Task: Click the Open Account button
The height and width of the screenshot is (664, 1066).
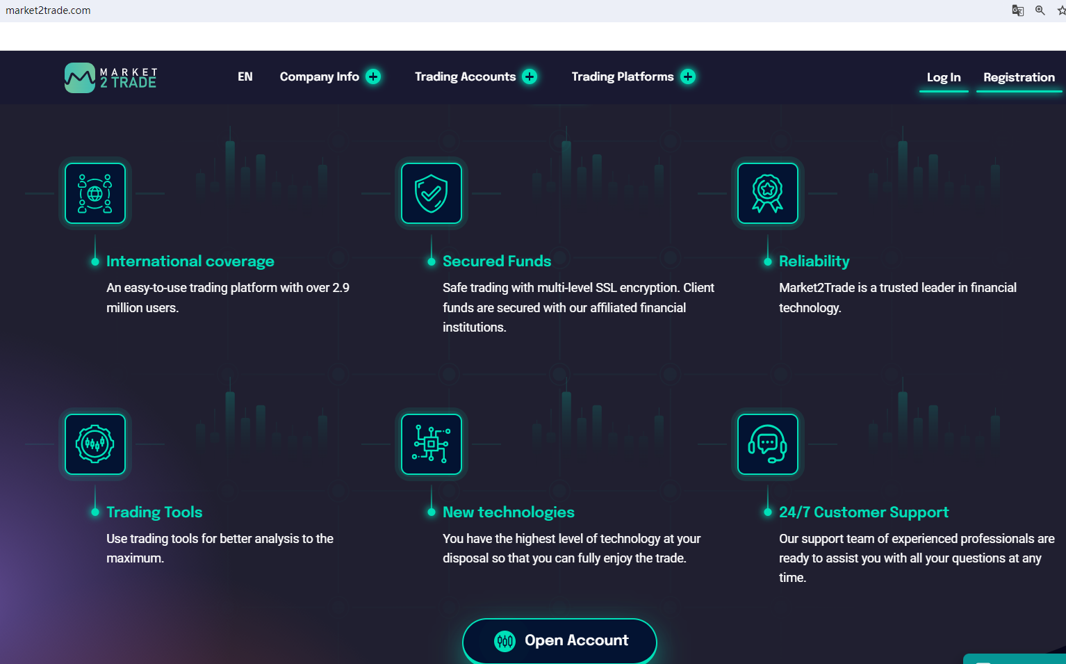Action: pyautogui.click(x=559, y=640)
